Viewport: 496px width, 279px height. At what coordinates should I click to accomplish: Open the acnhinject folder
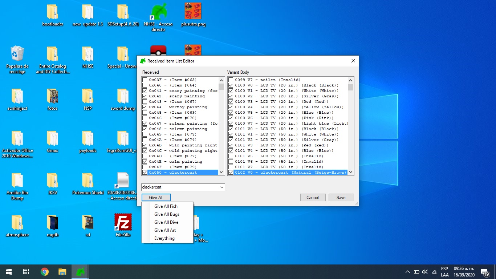click(x=17, y=100)
